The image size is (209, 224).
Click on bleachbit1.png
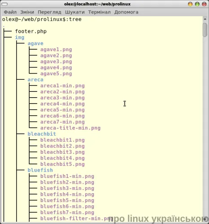[x=62, y=140]
